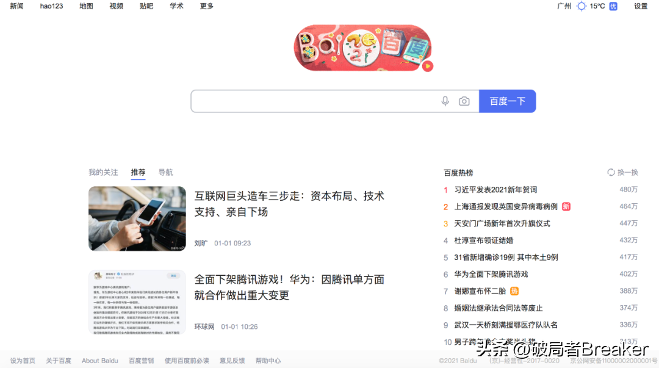Click inside the search input field
The image size is (659, 368).
tap(317, 101)
